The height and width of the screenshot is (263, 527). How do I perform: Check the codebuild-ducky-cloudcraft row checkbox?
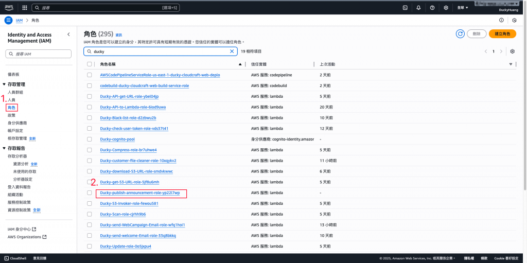point(90,86)
